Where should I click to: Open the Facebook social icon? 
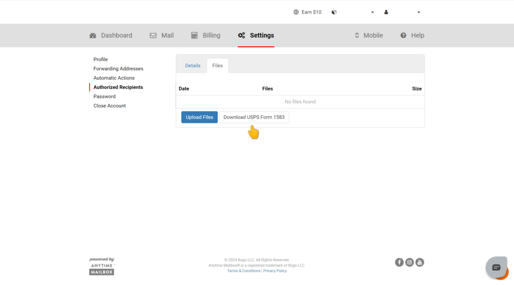(399, 262)
